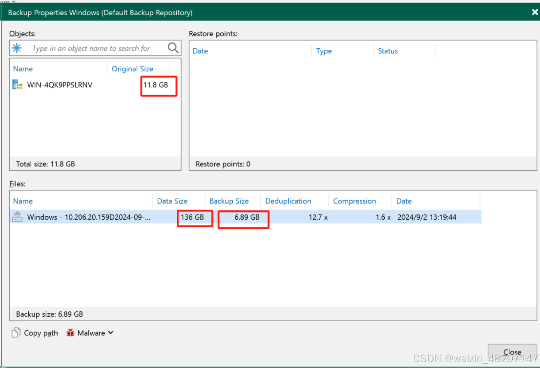Sort restore points by Date column
The height and width of the screenshot is (368, 540).
tap(200, 51)
